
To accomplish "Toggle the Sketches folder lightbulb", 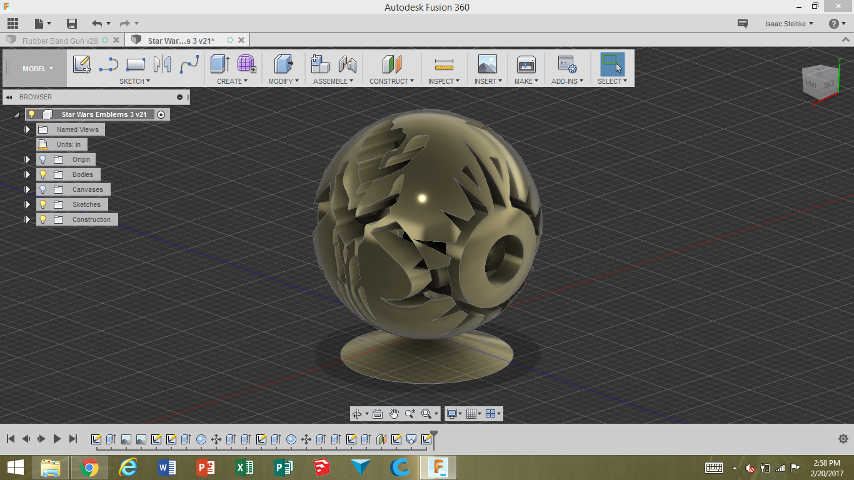I will (x=43, y=204).
